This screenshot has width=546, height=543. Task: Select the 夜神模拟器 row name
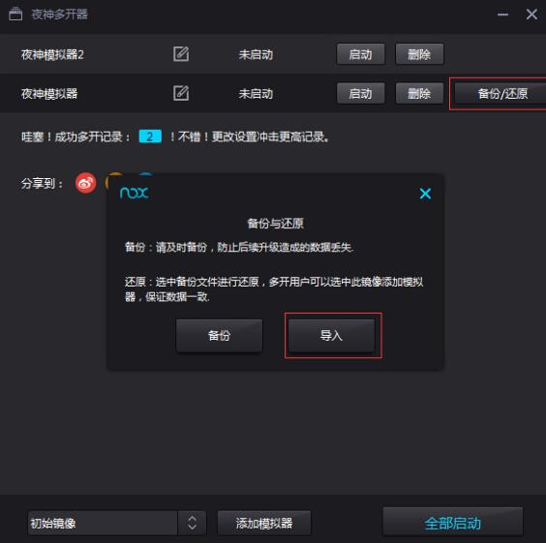(49, 93)
